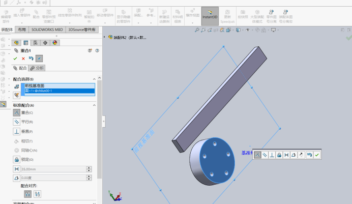Toggle the multiple mate mode button
The width and height of the screenshot is (352, 204).
tap(17, 95)
